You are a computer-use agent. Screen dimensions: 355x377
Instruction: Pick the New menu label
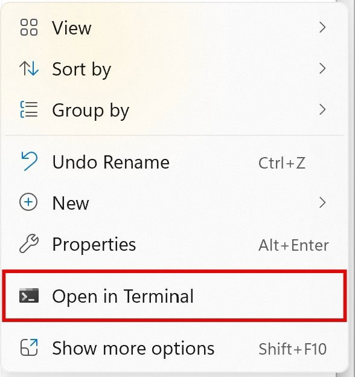pos(71,203)
